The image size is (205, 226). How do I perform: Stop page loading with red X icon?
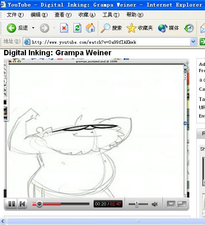pos(64,28)
